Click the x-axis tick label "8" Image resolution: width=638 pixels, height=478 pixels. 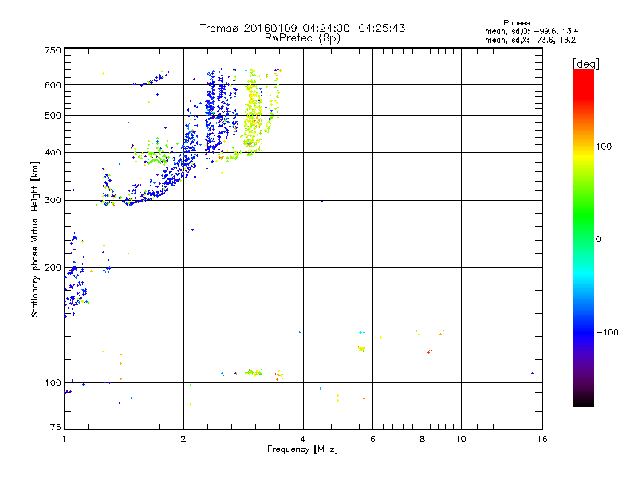coord(423,439)
